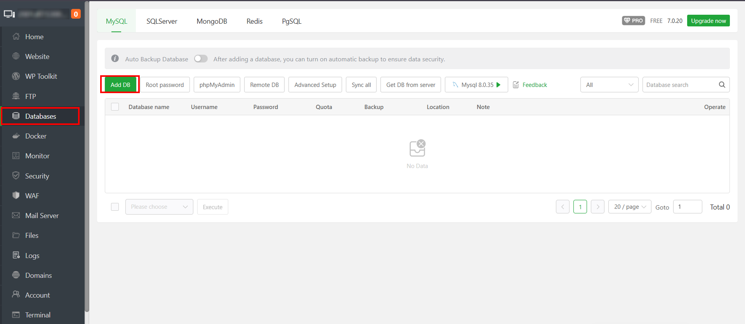Go to the previous page arrow
The width and height of the screenshot is (745, 324).
click(x=563, y=207)
